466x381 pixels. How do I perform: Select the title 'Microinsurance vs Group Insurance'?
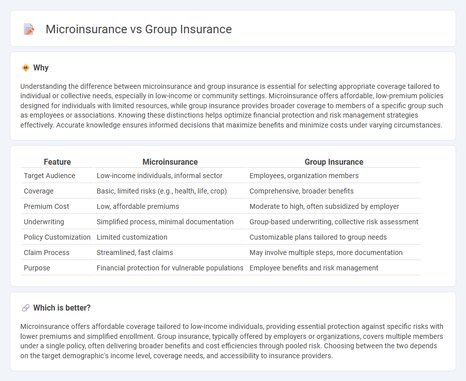point(138,29)
